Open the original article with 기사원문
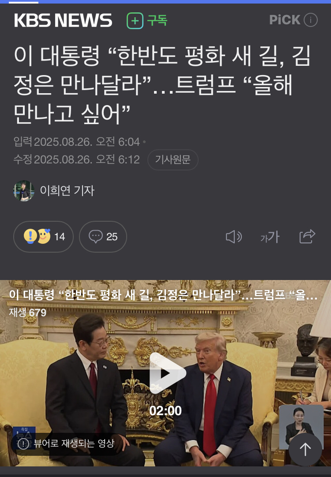 pos(173,159)
